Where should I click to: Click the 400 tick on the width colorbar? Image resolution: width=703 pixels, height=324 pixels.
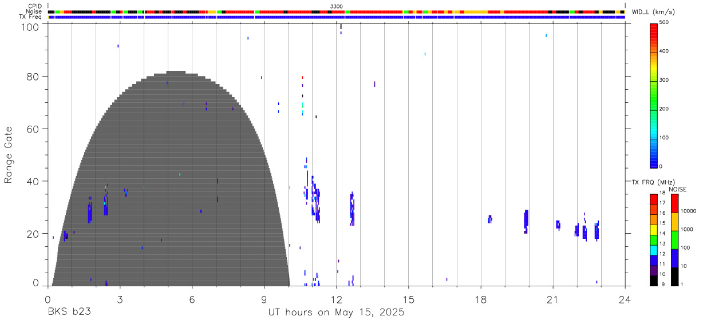click(665, 51)
